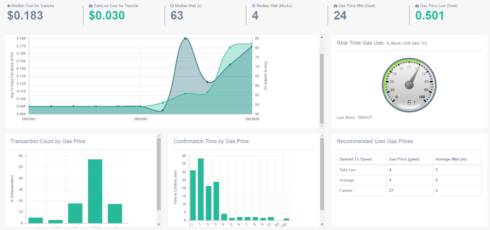The width and height of the screenshot is (490, 230).
Task: Click the gauge's digital readout 61
Action: click(411, 103)
